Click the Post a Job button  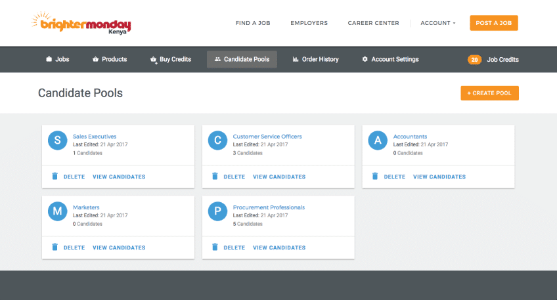pyautogui.click(x=494, y=23)
